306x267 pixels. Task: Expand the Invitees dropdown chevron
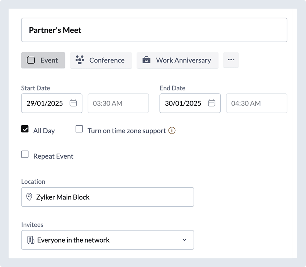(185, 240)
